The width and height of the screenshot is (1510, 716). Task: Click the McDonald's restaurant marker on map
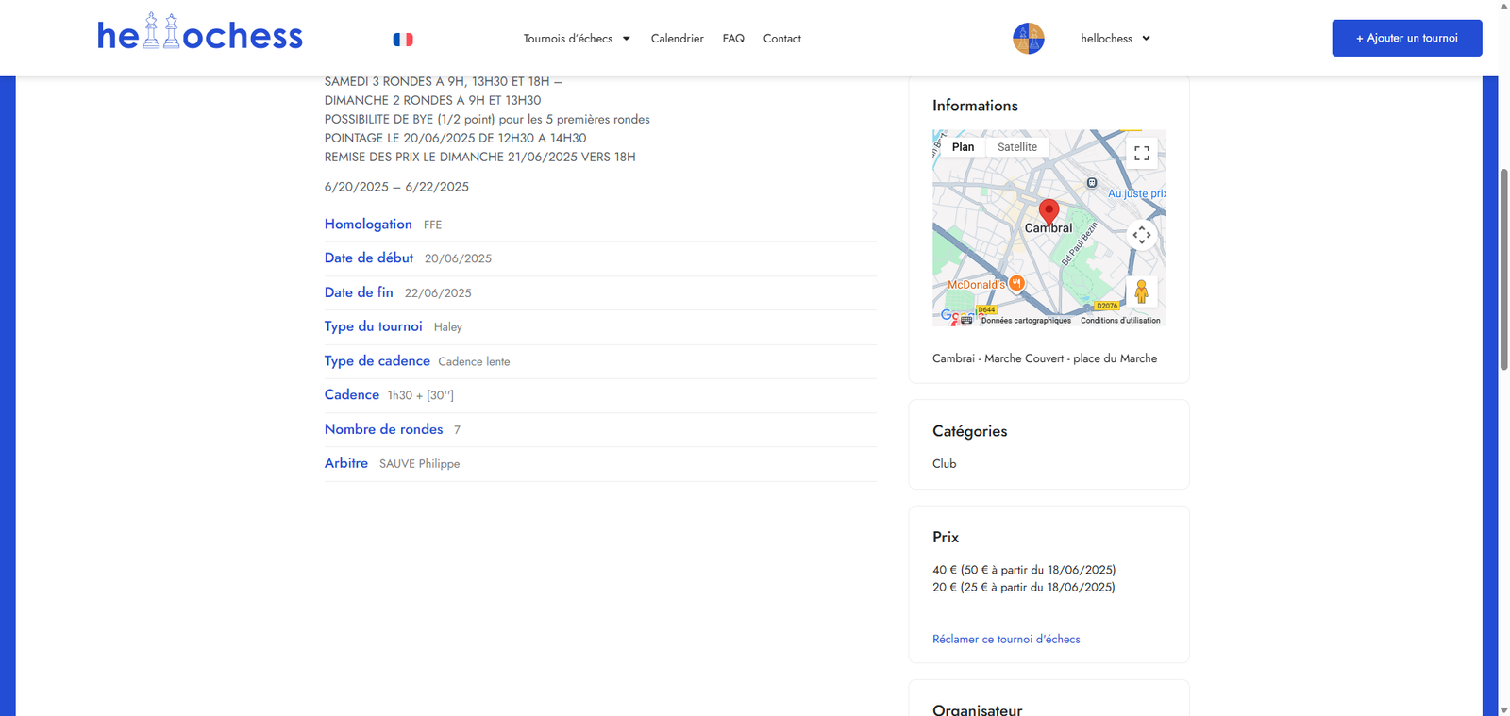coord(1016,283)
